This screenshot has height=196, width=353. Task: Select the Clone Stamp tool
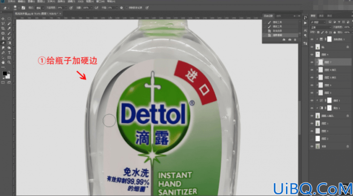3,38
